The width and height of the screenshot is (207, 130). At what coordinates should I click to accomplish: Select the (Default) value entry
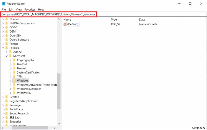(x=73, y=24)
